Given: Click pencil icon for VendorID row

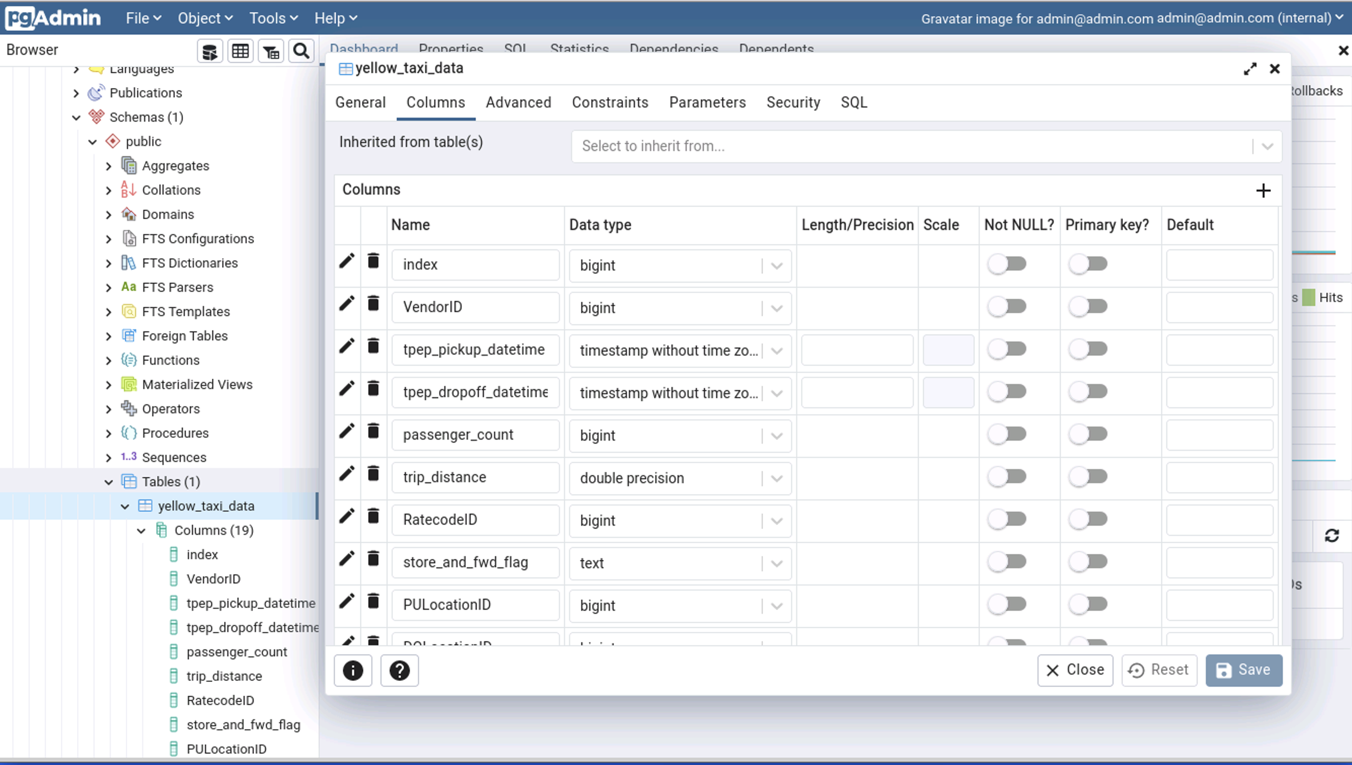Looking at the screenshot, I should (x=347, y=303).
